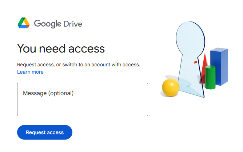243x152 pixels.
Task: Click the small red door knob
Action: pos(195,62)
